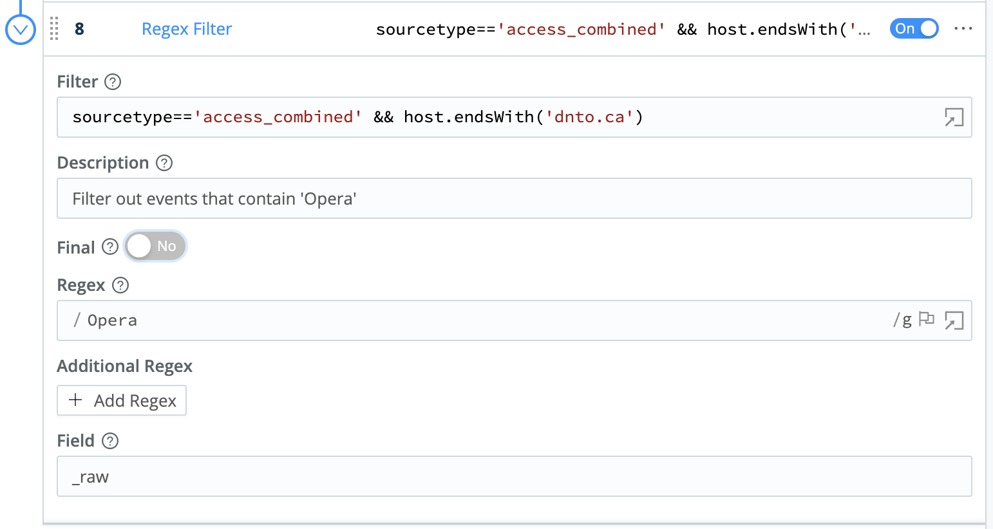This screenshot has width=993, height=529.
Task: Open the Filter expression popout editor
Action: [x=954, y=117]
